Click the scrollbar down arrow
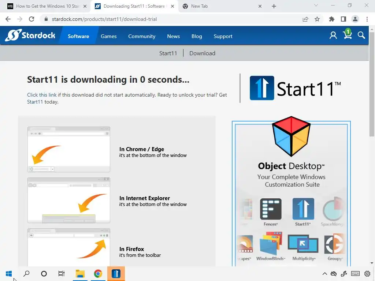The height and width of the screenshot is (281, 375). pos(372,263)
